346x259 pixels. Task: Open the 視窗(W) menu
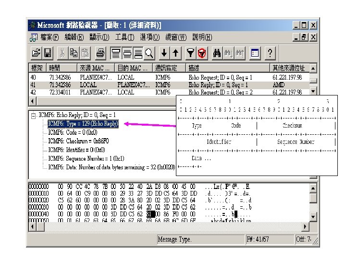[176, 37]
